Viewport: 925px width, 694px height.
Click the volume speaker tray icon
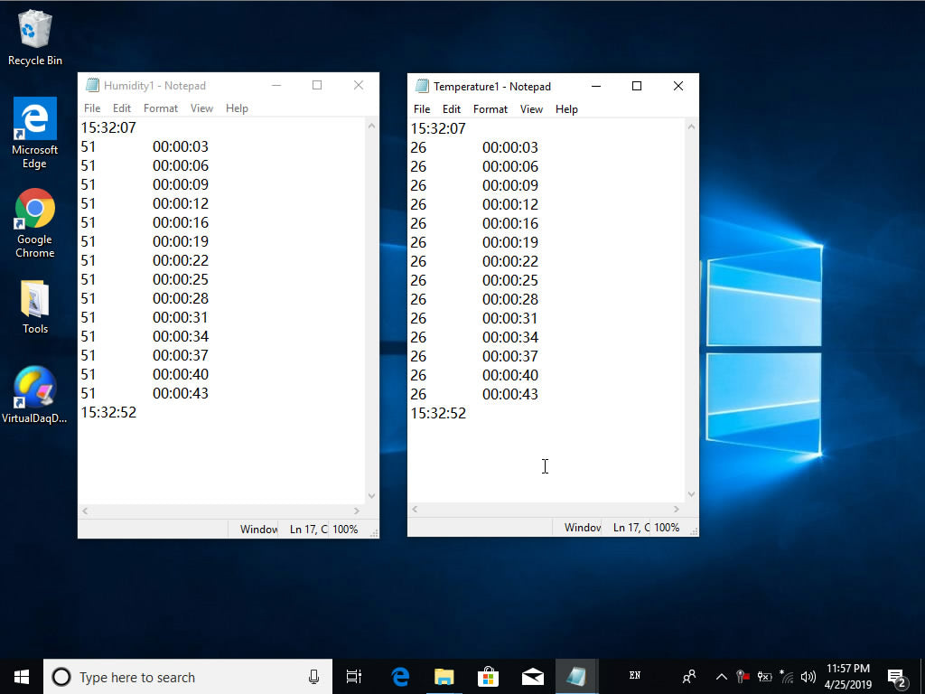coord(808,676)
